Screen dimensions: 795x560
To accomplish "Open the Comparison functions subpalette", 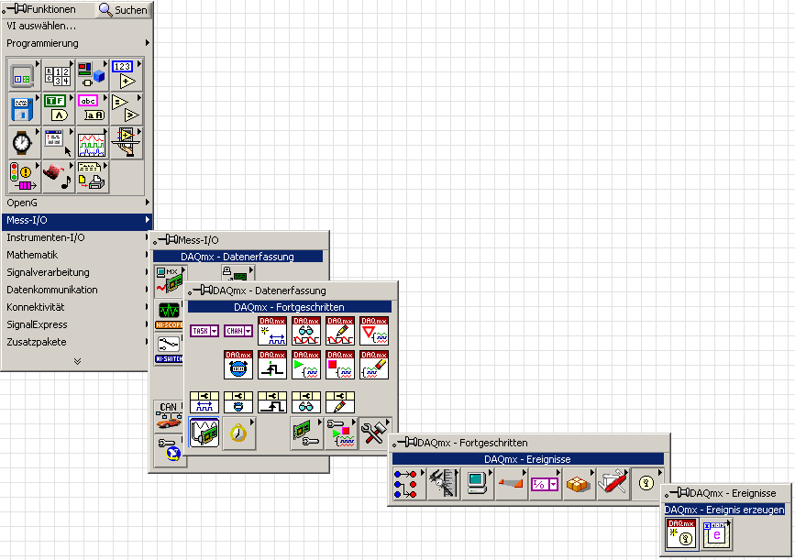I will click(126, 109).
